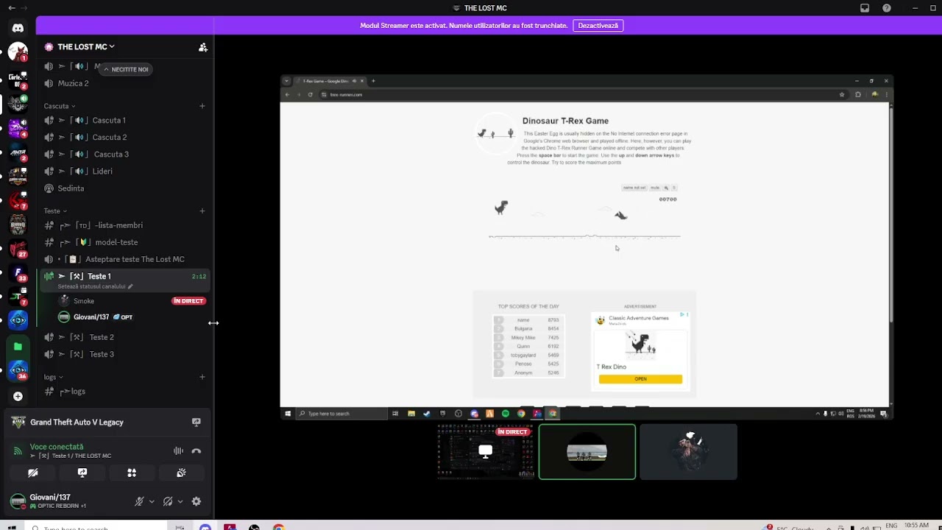
Task: Select the ÎN DIRECT stream thumbnail
Action: [486, 452]
